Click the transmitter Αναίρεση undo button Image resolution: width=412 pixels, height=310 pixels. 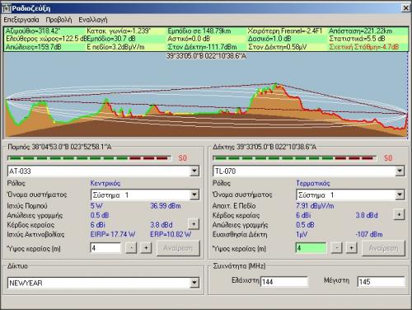tap(178, 248)
